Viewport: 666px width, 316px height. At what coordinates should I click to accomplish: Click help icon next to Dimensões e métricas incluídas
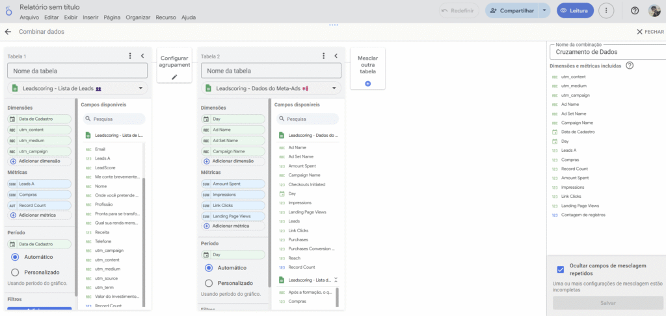[630, 66]
